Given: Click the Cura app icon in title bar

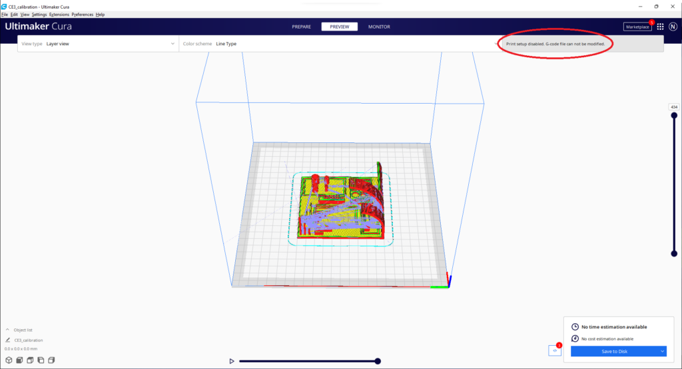Looking at the screenshot, I should [x=4, y=7].
